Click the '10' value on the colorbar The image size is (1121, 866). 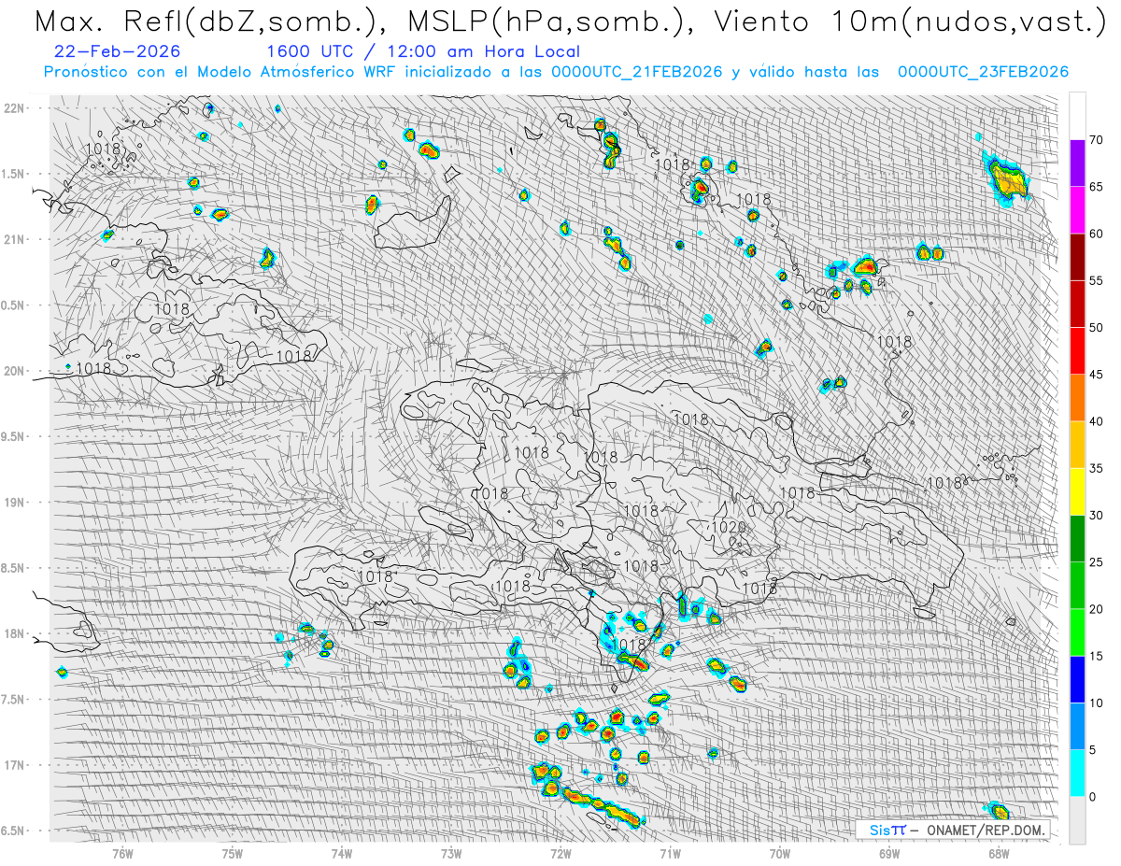1096,703
